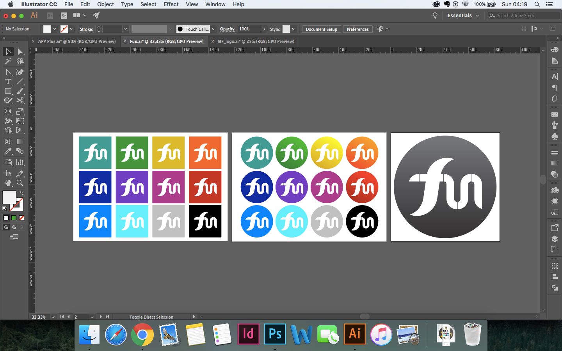Open the Brushes panel icon
This screenshot has height=351, width=562.
(x=555, y=125)
